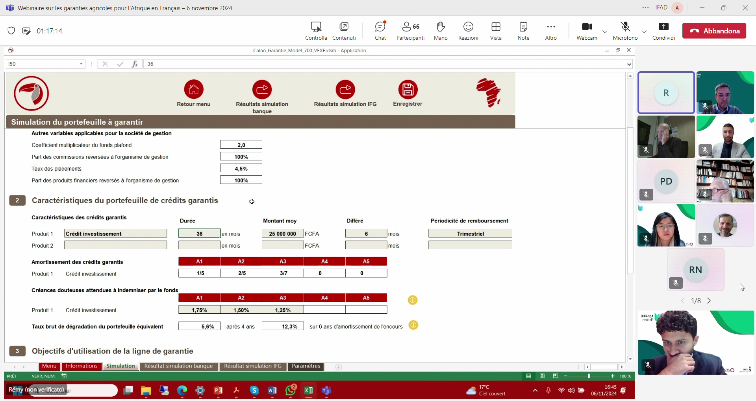756x401 pixels.
Task: Open Résultats simulation IFG icon
Action: point(345,90)
